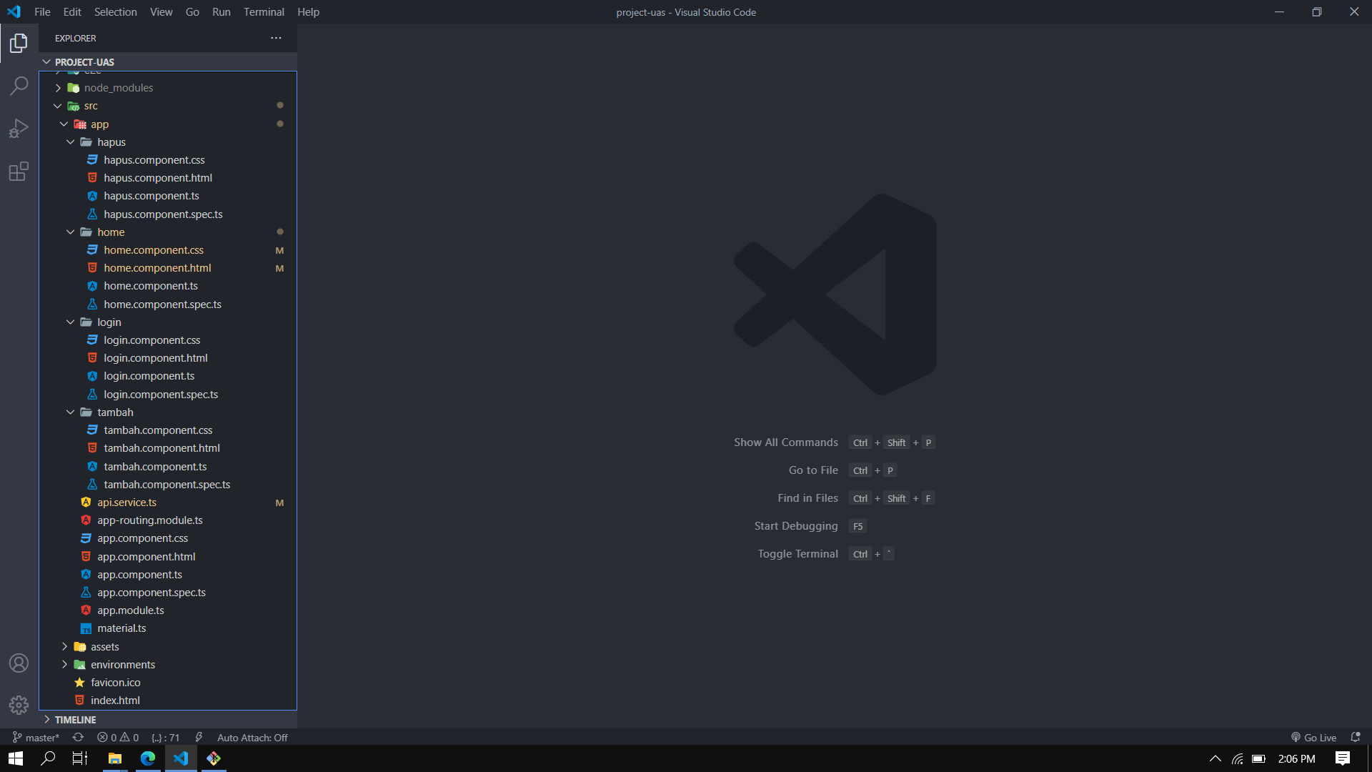Open the Selection menu
This screenshot has height=772, width=1372.
(115, 11)
